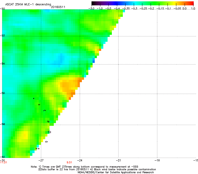This screenshot has height=174, width=198.
Task: Click the -18 longitude axis label
Action: [x=157, y=160]
